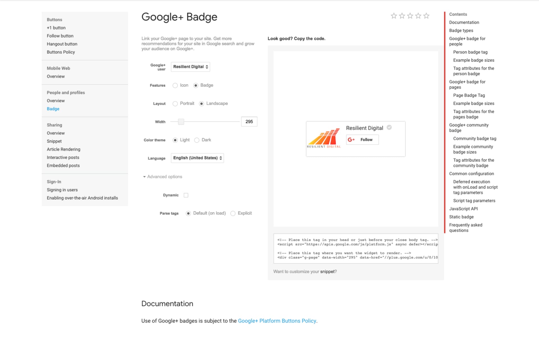
Task: Open Buttons Policy in the sidebar
Action: [x=61, y=52]
